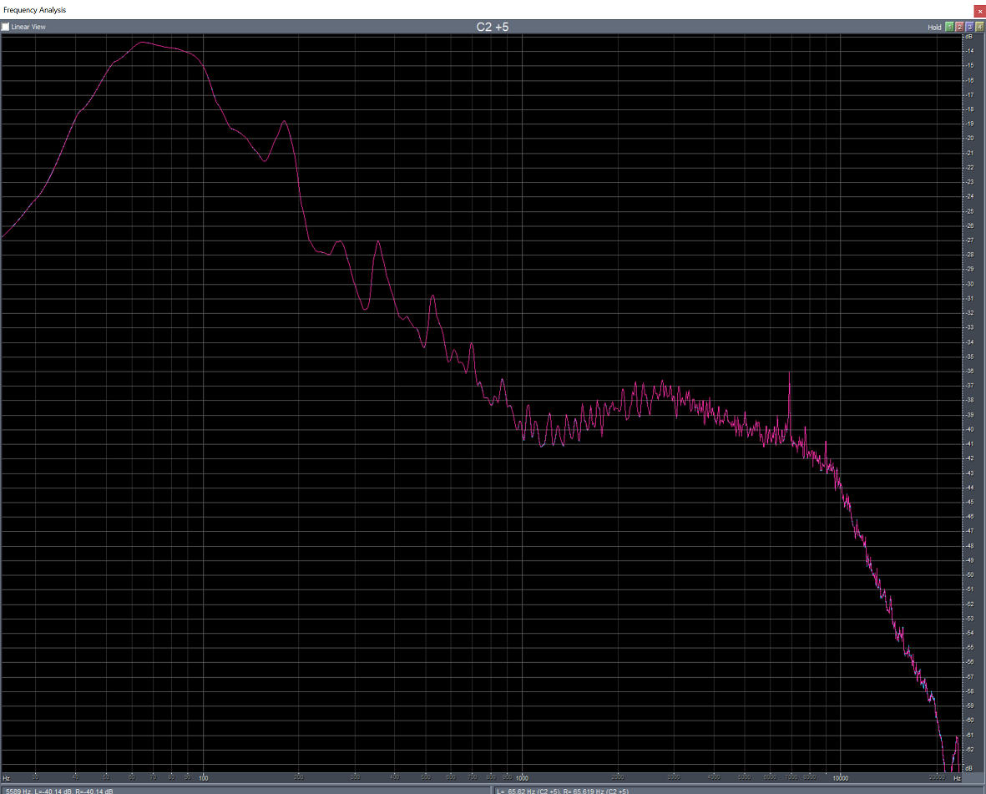Click yellow Hold button 4
Viewport: 986px width, 794px height.
[x=979, y=27]
